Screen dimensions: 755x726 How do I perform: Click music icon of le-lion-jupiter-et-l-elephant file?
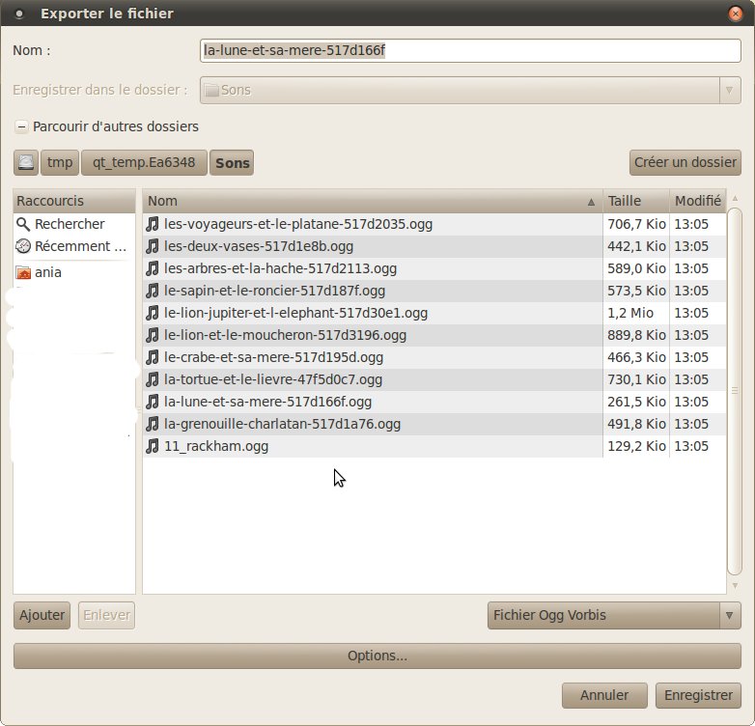coord(153,313)
